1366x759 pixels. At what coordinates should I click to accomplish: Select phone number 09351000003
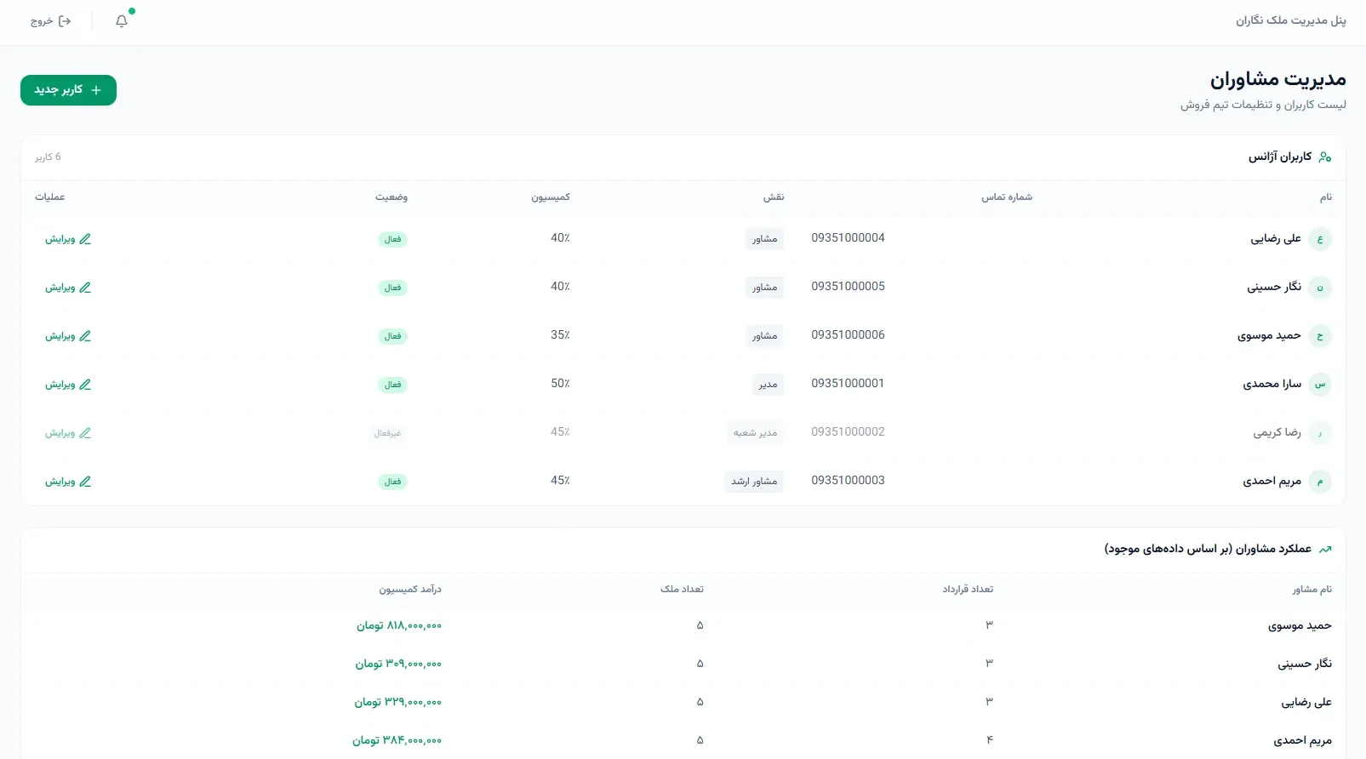click(x=848, y=481)
